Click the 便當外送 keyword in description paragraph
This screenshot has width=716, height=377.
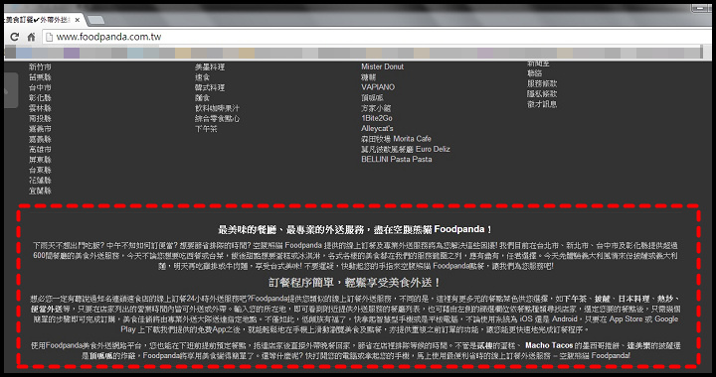point(48,310)
